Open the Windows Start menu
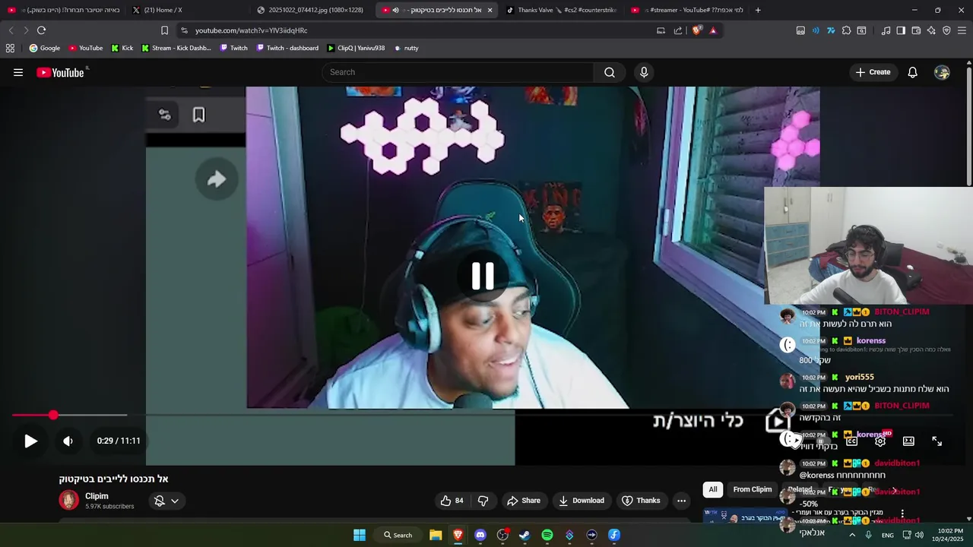973x547 pixels. [359, 535]
